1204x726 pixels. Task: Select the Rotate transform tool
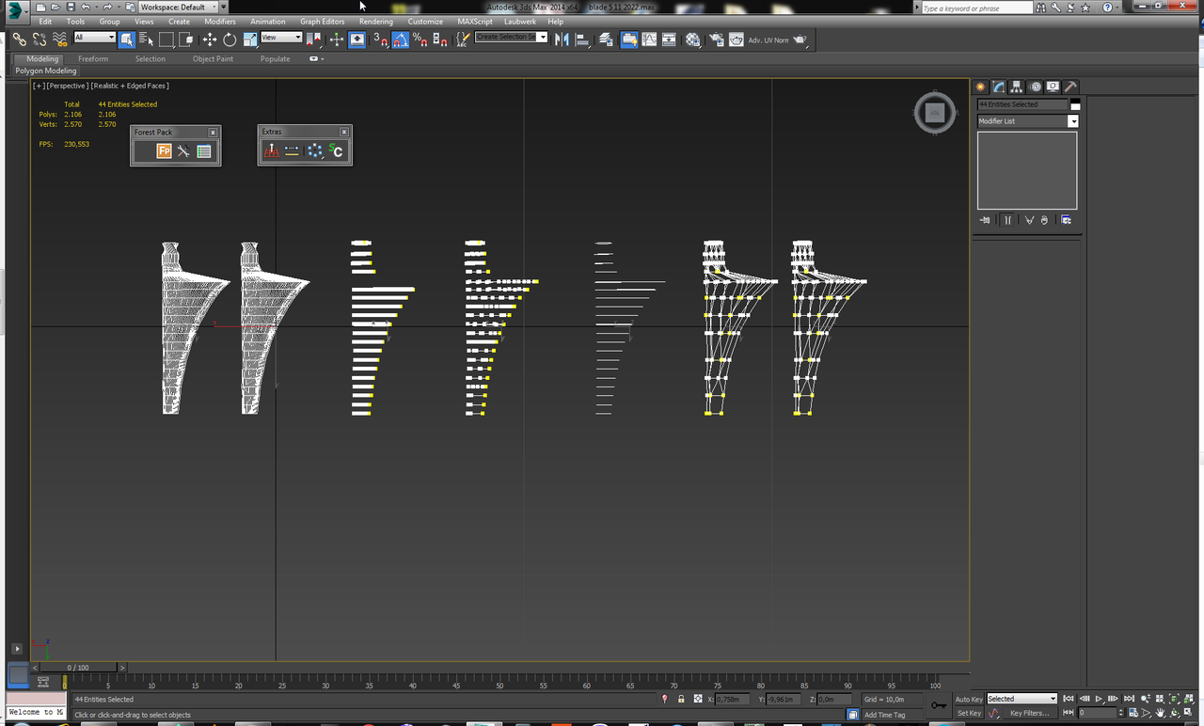pyautogui.click(x=230, y=39)
